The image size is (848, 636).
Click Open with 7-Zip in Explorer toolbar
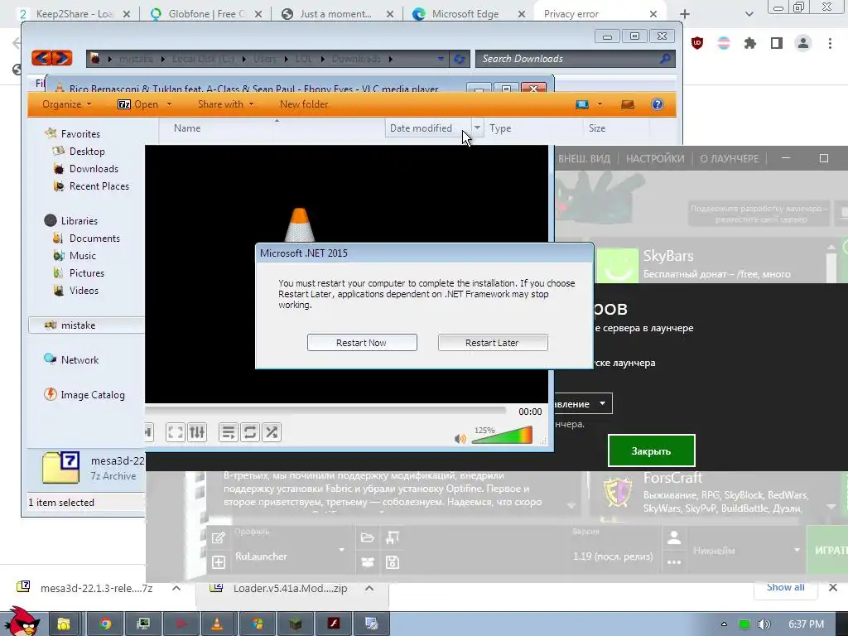coord(138,104)
